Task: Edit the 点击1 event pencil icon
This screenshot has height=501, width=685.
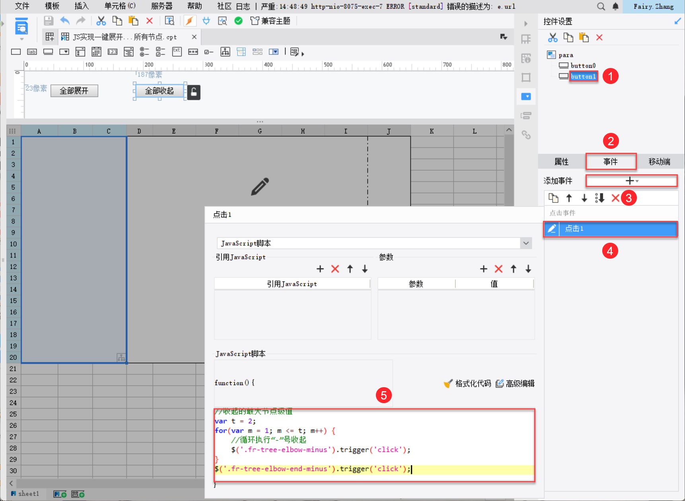Action: click(552, 229)
